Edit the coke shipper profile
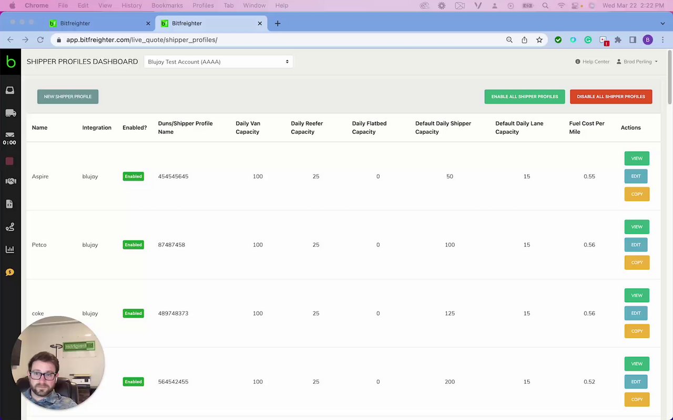The height and width of the screenshot is (420, 673). [636, 313]
